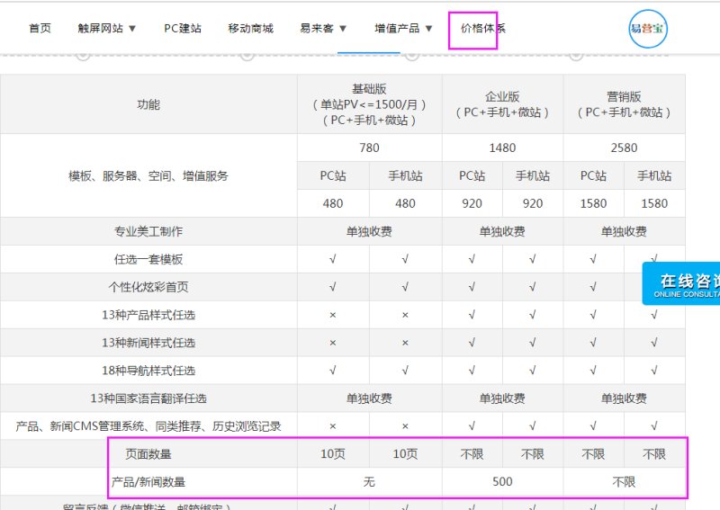The image size is (720, 510).
Task: Click the 功能 table header cell
Action: 148,104
